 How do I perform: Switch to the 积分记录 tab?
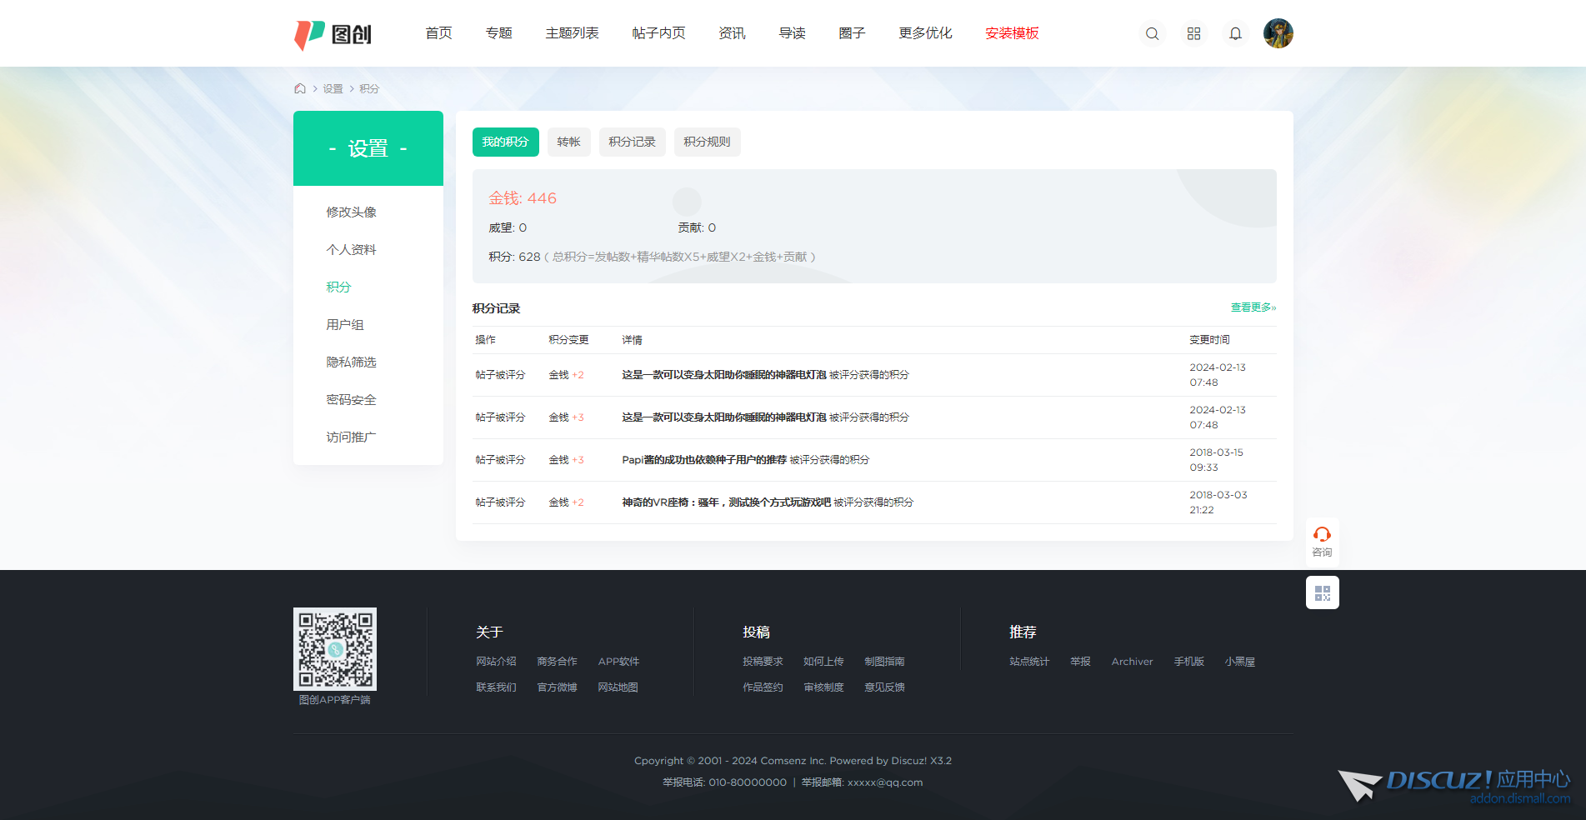click(x=632, y=142)
